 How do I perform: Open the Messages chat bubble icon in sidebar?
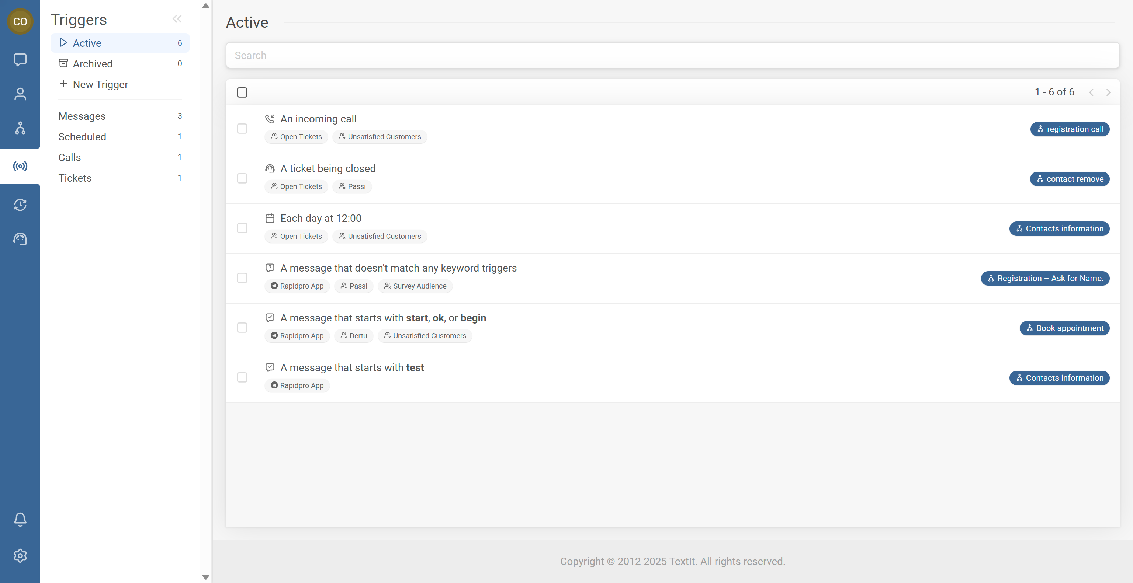tap(20, 59)
